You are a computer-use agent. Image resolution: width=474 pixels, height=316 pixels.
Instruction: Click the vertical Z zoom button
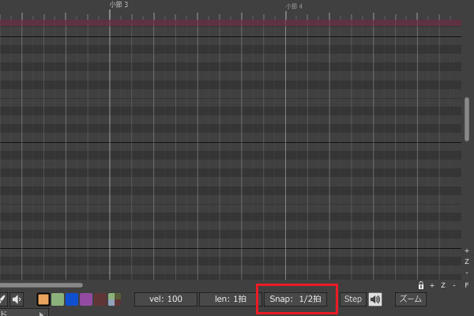467,261
